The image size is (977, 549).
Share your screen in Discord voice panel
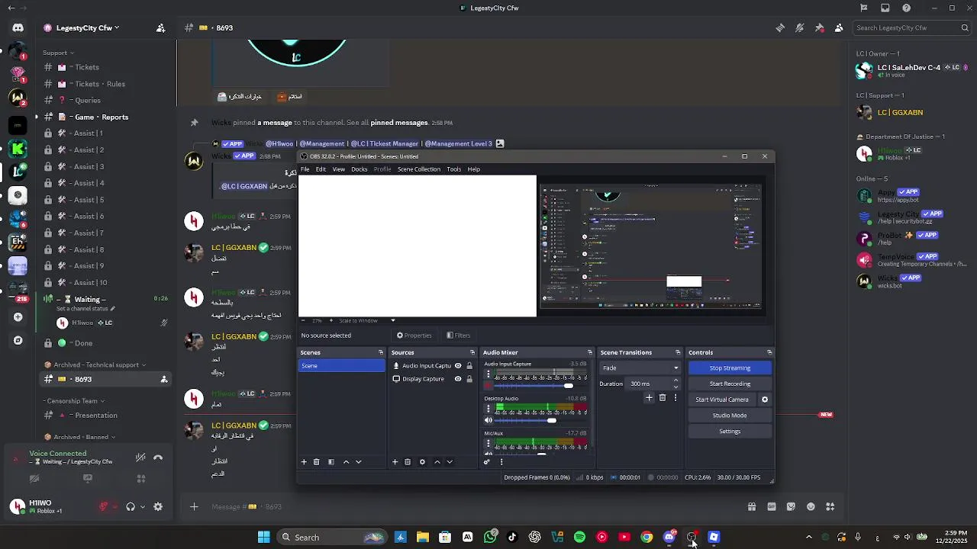pos(88,479)
